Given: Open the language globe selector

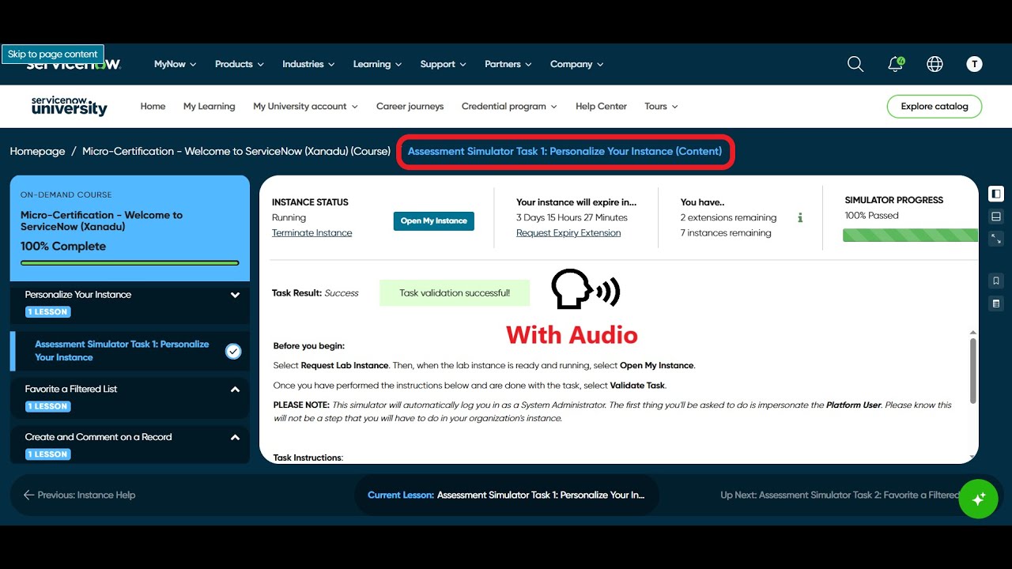Looking at the screenshot, I should [x=935, y=64].
